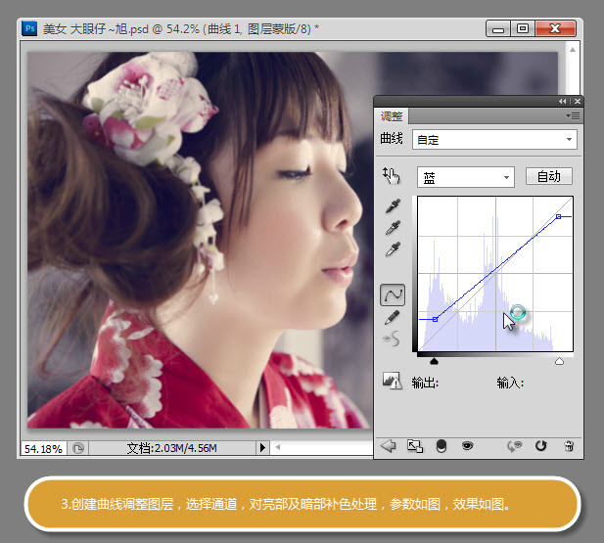Select the white point input slider
Viewport: 604px width, 543px height.
[559, 361]
